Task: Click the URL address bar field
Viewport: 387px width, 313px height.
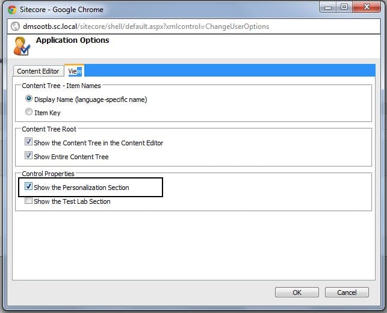Action: 194,27
